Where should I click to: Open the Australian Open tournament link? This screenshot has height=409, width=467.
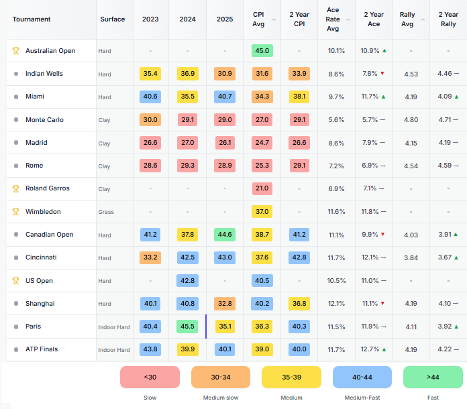coord(50,50)
